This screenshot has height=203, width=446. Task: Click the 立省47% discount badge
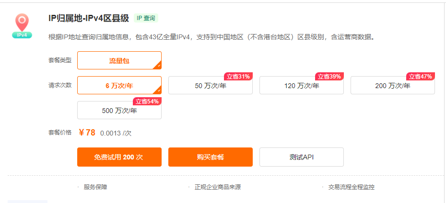pyautogui.click(x=421, y=76)
